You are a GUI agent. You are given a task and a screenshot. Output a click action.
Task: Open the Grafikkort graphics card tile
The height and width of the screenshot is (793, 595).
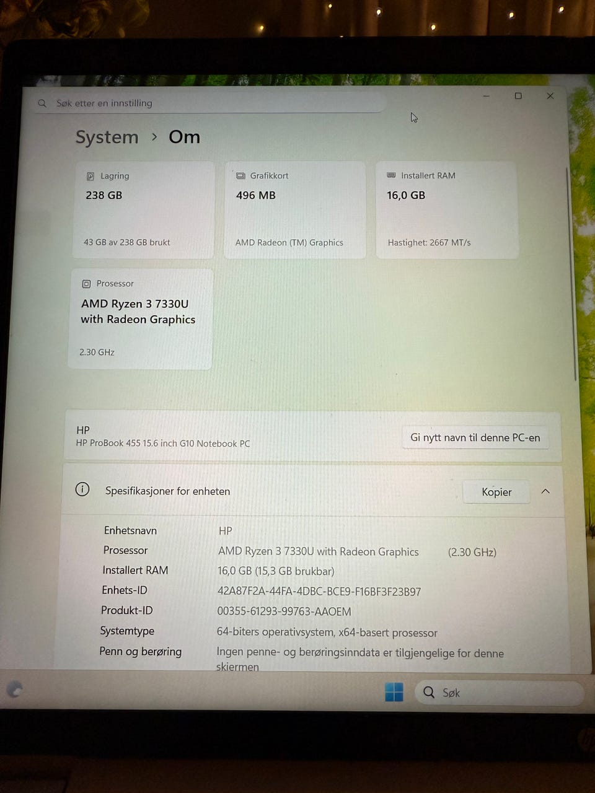point(295,209)
